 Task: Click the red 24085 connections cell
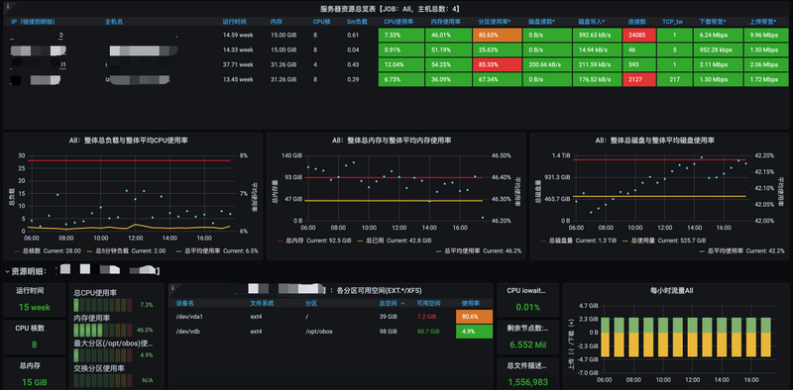tap(639, 35)
